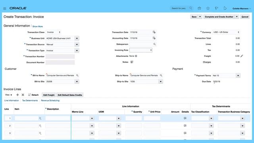254x143 pixels.
Task: Click the Transaction Number field
Action: click(60, 56)
